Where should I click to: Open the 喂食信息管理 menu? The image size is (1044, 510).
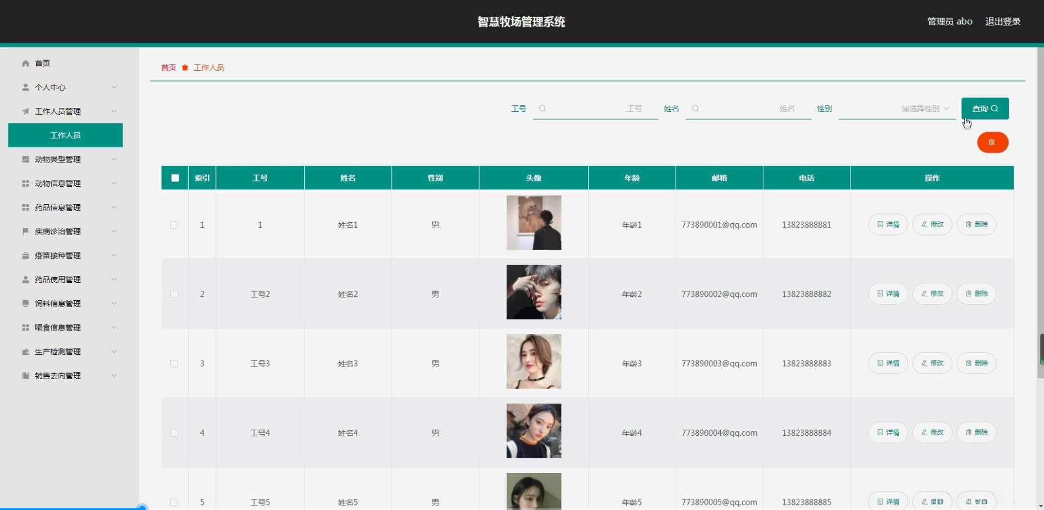(65, 328)
